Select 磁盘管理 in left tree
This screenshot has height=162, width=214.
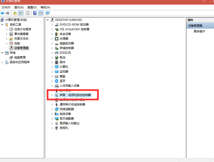(x=20, y=58)
